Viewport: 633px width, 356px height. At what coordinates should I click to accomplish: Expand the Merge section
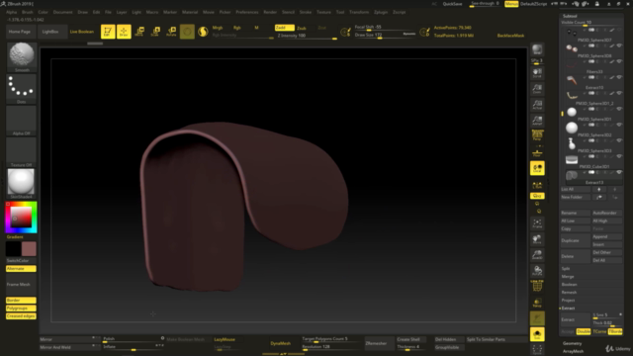[568, 277]
